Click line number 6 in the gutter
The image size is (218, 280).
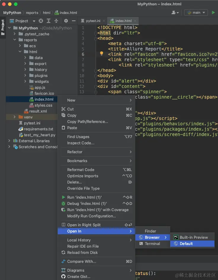pyautogui.click(x=83, y=54)
